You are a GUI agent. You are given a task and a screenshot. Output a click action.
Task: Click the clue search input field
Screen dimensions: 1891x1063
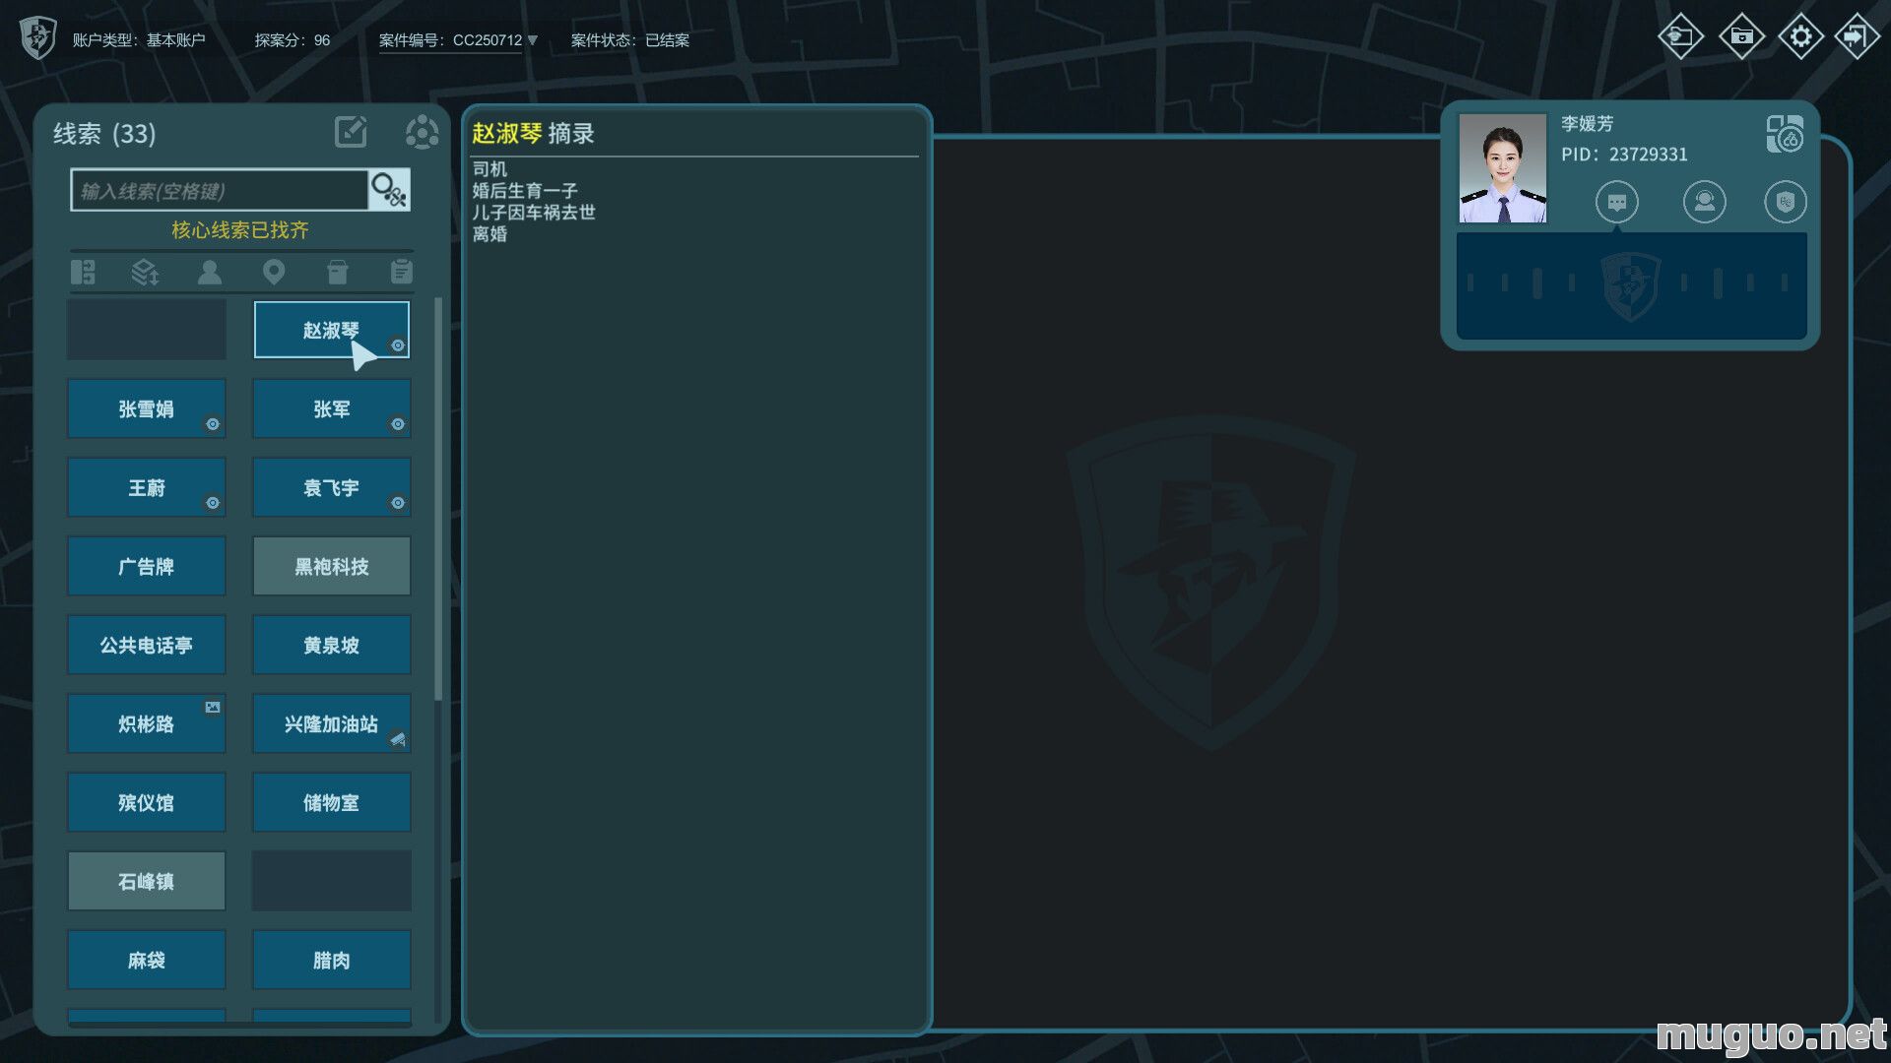[x=220, y=190]
